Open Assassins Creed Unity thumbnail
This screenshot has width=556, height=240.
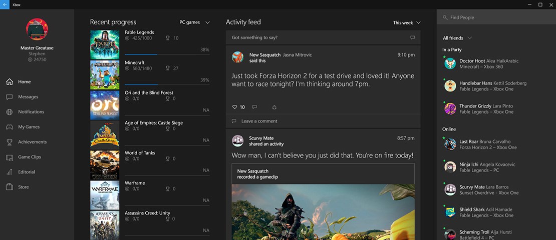point(105,225)
